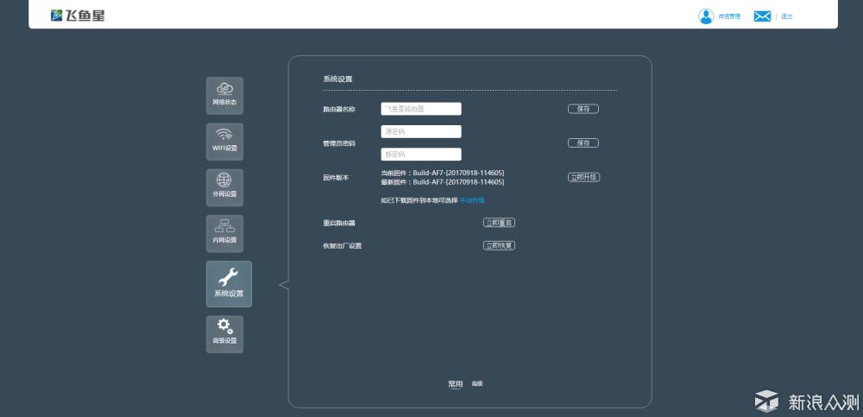Click the 管理员密码 label

coord(339,143)
